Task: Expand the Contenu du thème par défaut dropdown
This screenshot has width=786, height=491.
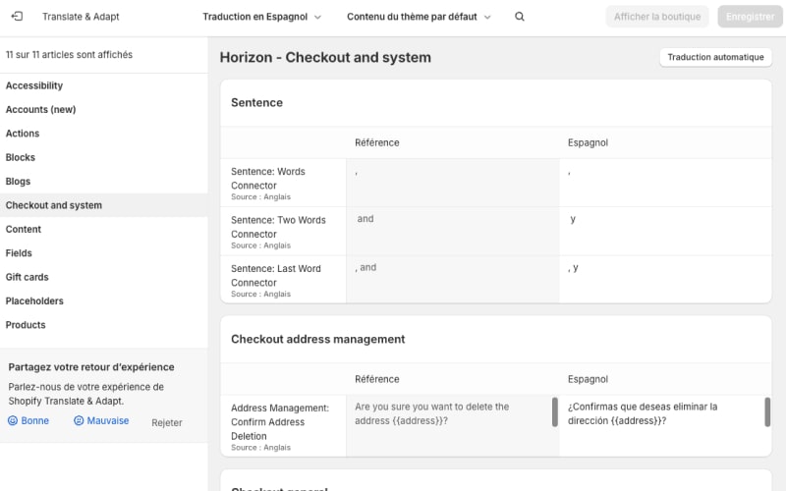Action: pos(419,17)
